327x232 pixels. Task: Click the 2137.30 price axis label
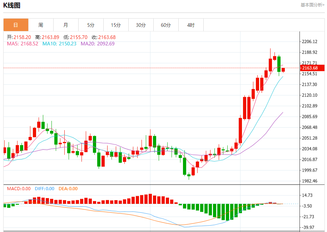coord(310,84)
